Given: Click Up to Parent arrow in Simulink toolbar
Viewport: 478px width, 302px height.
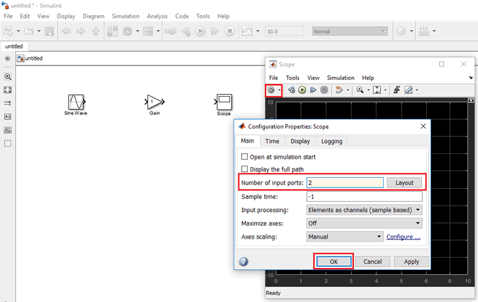Looking at the screenshot, I should coord(96,31).
